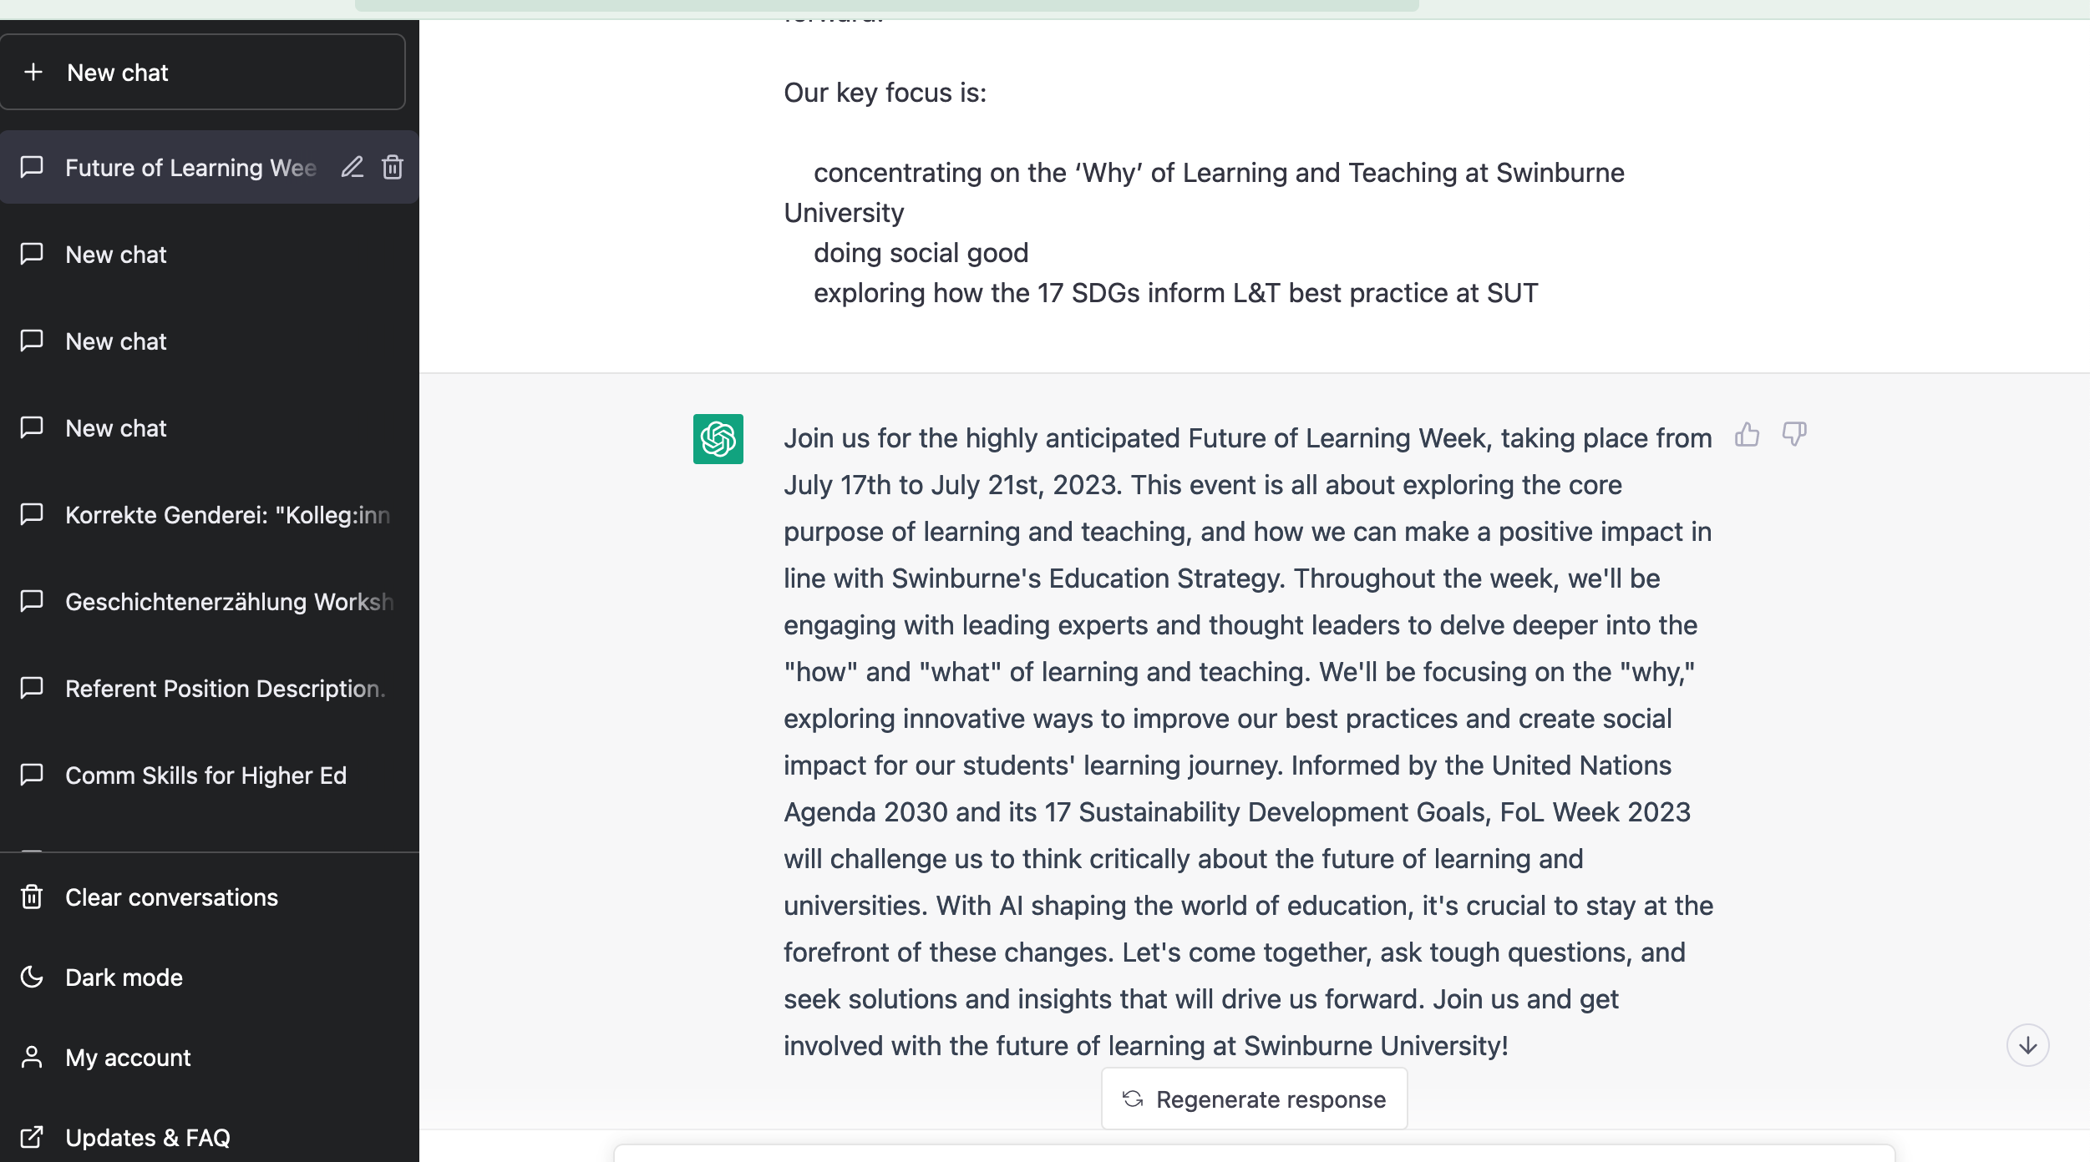Open the Referent Position Description conversation
The image size is (2090, 1162).
(x=226, y=689)
